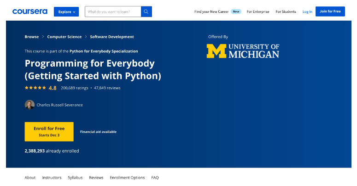Open Software Development breadcrumb
The width and height of the screenshot is (357, 186).
point(112,37)
